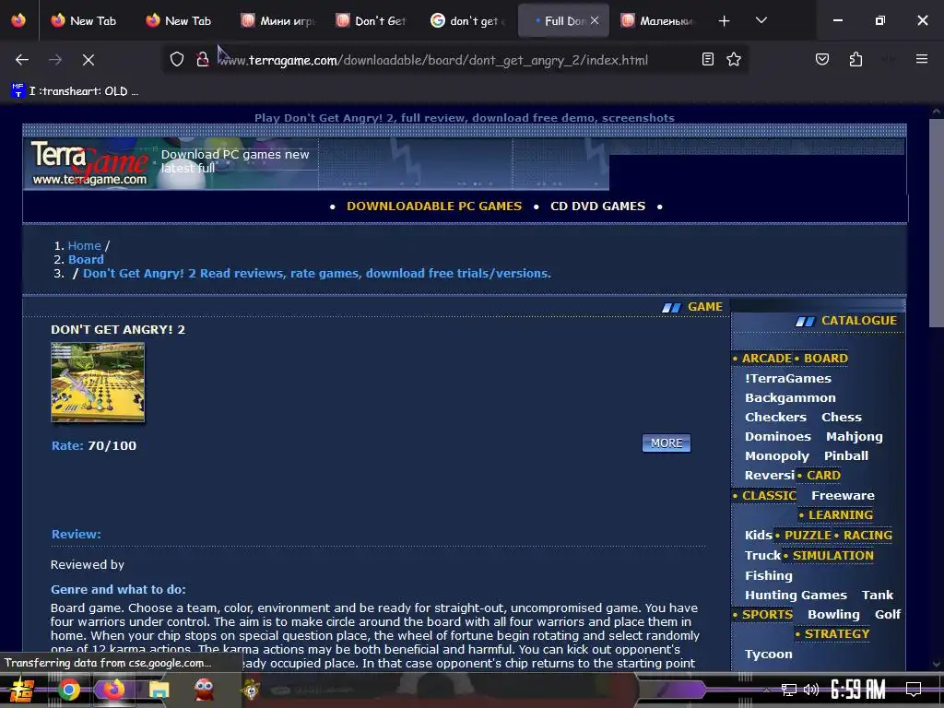Open Chess catalogue link
The width and height of the screenshot is (944, 708).
tap(841, 418)
